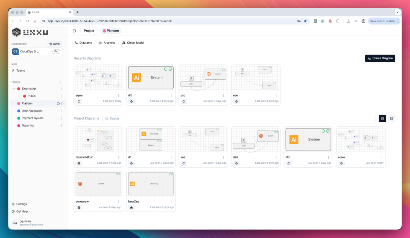410x238 pixels.
Task: Switch to table list view
Action: 391,118
